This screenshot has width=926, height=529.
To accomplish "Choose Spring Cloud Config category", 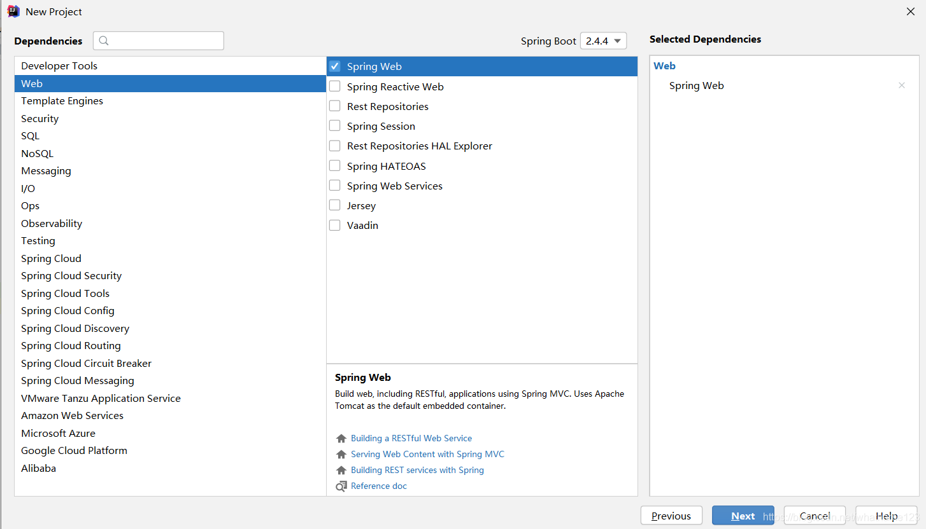I will [x=170, y=311].
